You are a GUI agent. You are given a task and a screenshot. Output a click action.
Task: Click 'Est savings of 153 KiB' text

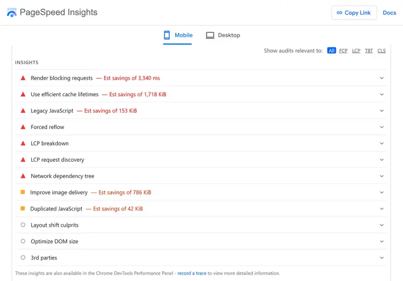(111, 111)
